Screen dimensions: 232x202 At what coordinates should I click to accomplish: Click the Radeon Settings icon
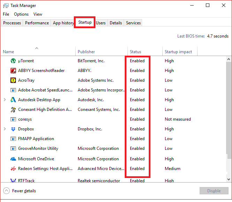pos(13,169)
